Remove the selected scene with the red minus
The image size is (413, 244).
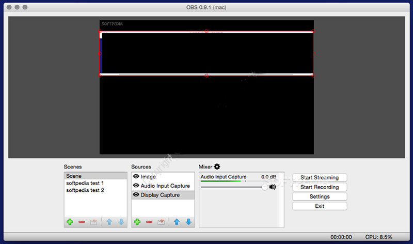[82, 222]
